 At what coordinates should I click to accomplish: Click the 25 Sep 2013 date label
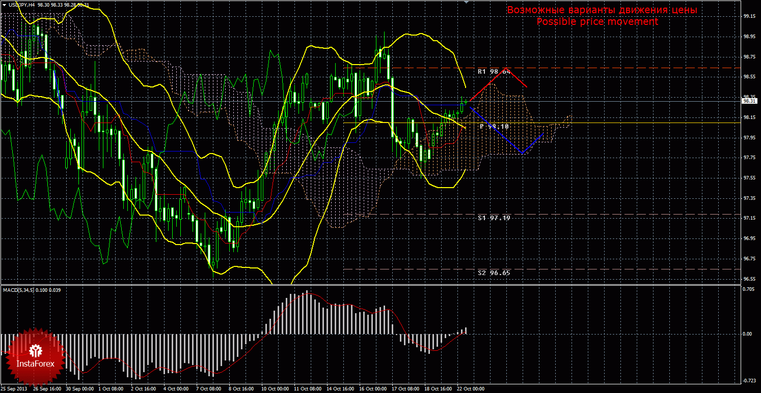point(14,389)
